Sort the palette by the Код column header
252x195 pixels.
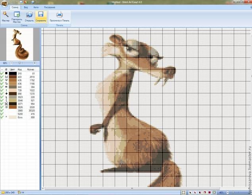(x=20, y=70)
